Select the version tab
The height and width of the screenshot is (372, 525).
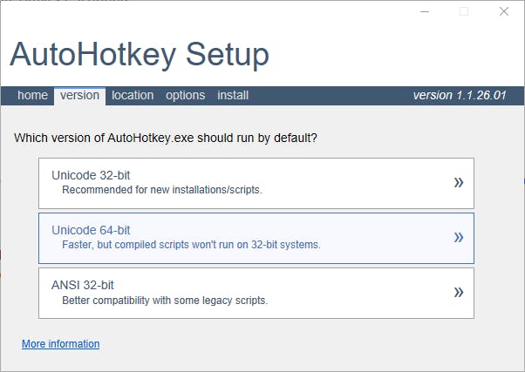(x=79, y=96)
